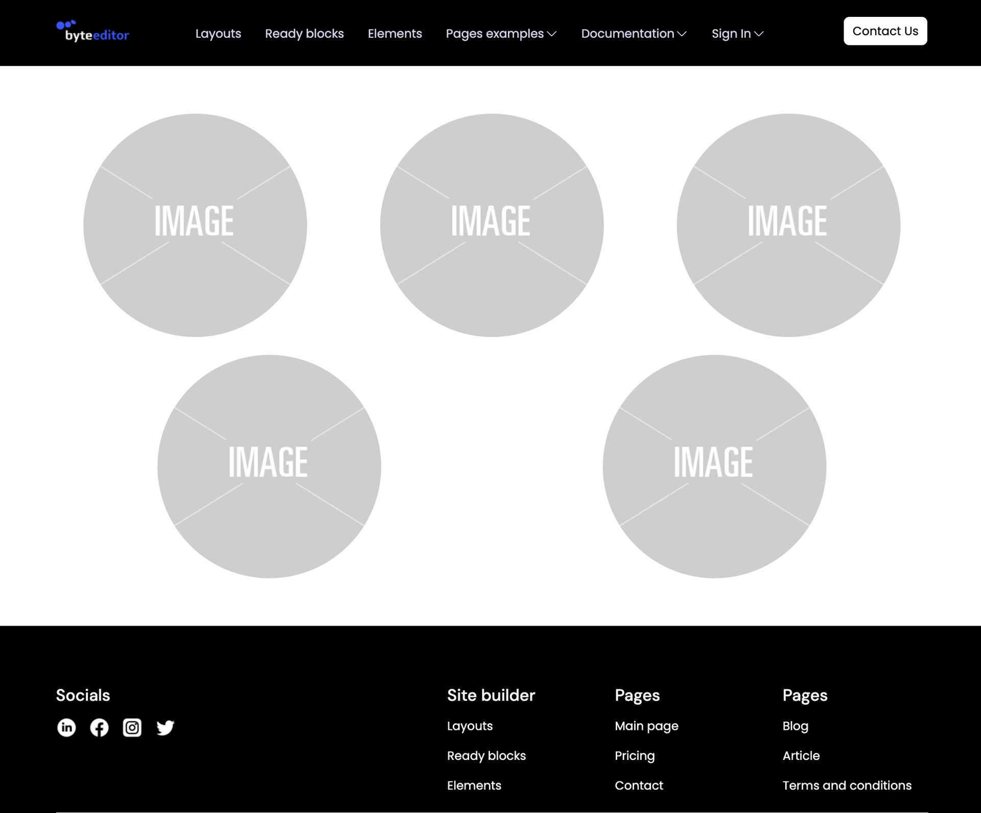Screen dimensions: 981x813
Task: Expand the Documentation dropdown menu
Action: point(634,34)
